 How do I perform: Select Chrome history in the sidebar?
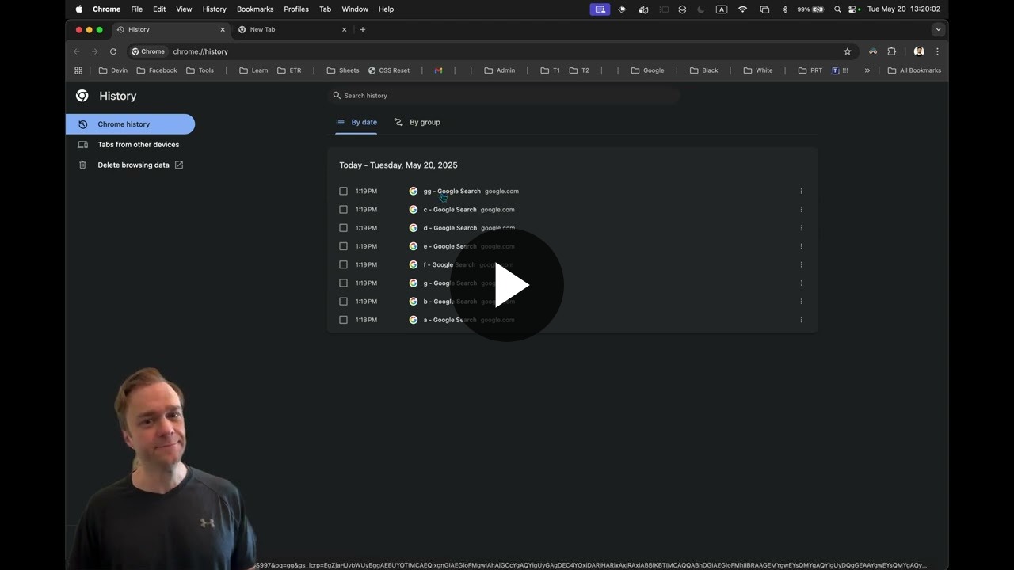click(124, 123)
